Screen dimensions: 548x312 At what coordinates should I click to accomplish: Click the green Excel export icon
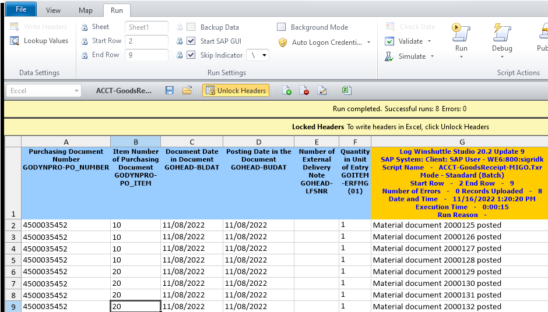pyautogui.click(x=346, y=90)
